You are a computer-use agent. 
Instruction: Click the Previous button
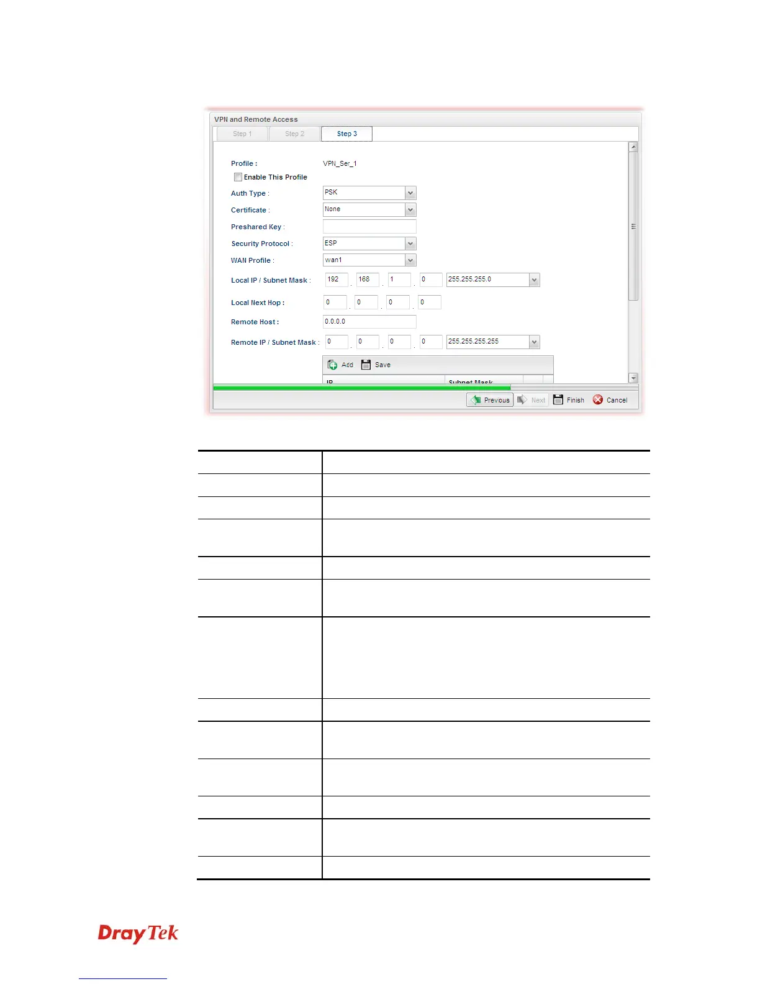coord(490,400)
